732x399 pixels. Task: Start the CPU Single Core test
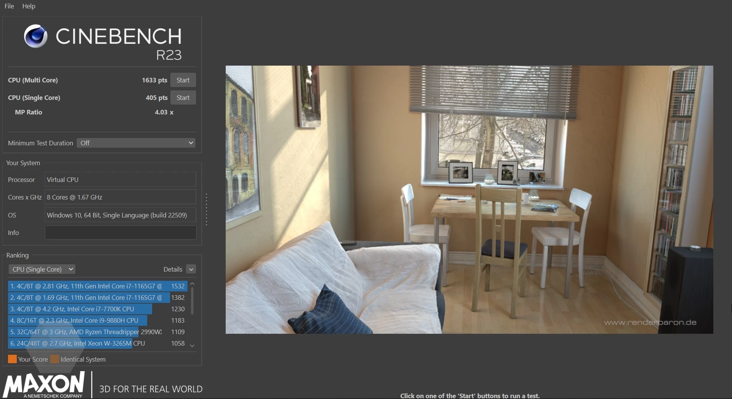(183, 98)
